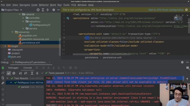Expand all test results
The height and width of the screenshot is (106, 190).
32,73
